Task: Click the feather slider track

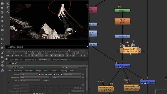Action: point(52,88)
